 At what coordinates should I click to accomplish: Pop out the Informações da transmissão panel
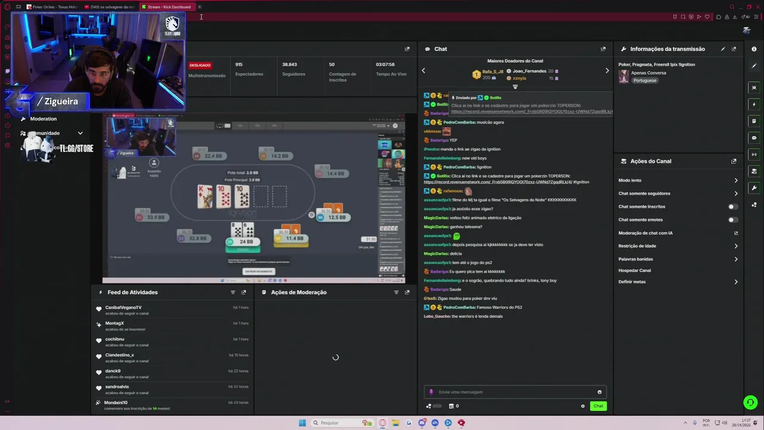tap(734, 49)
